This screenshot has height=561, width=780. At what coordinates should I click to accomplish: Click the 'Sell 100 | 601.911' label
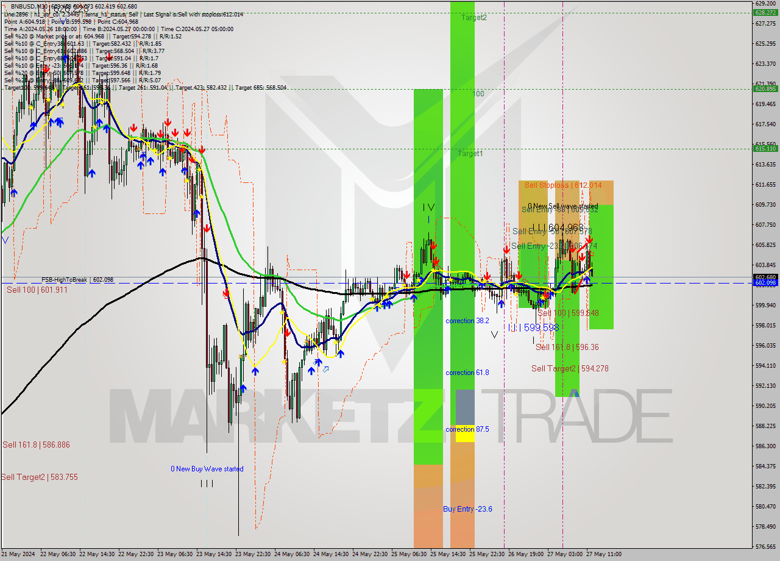click(37, 290)
